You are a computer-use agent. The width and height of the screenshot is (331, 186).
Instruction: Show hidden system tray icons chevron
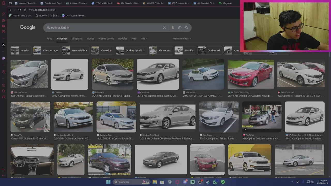[292, 182]
